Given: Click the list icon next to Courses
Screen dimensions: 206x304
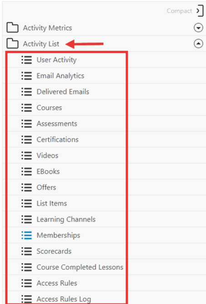Looking at the screenshot, I should pos(27,108).
